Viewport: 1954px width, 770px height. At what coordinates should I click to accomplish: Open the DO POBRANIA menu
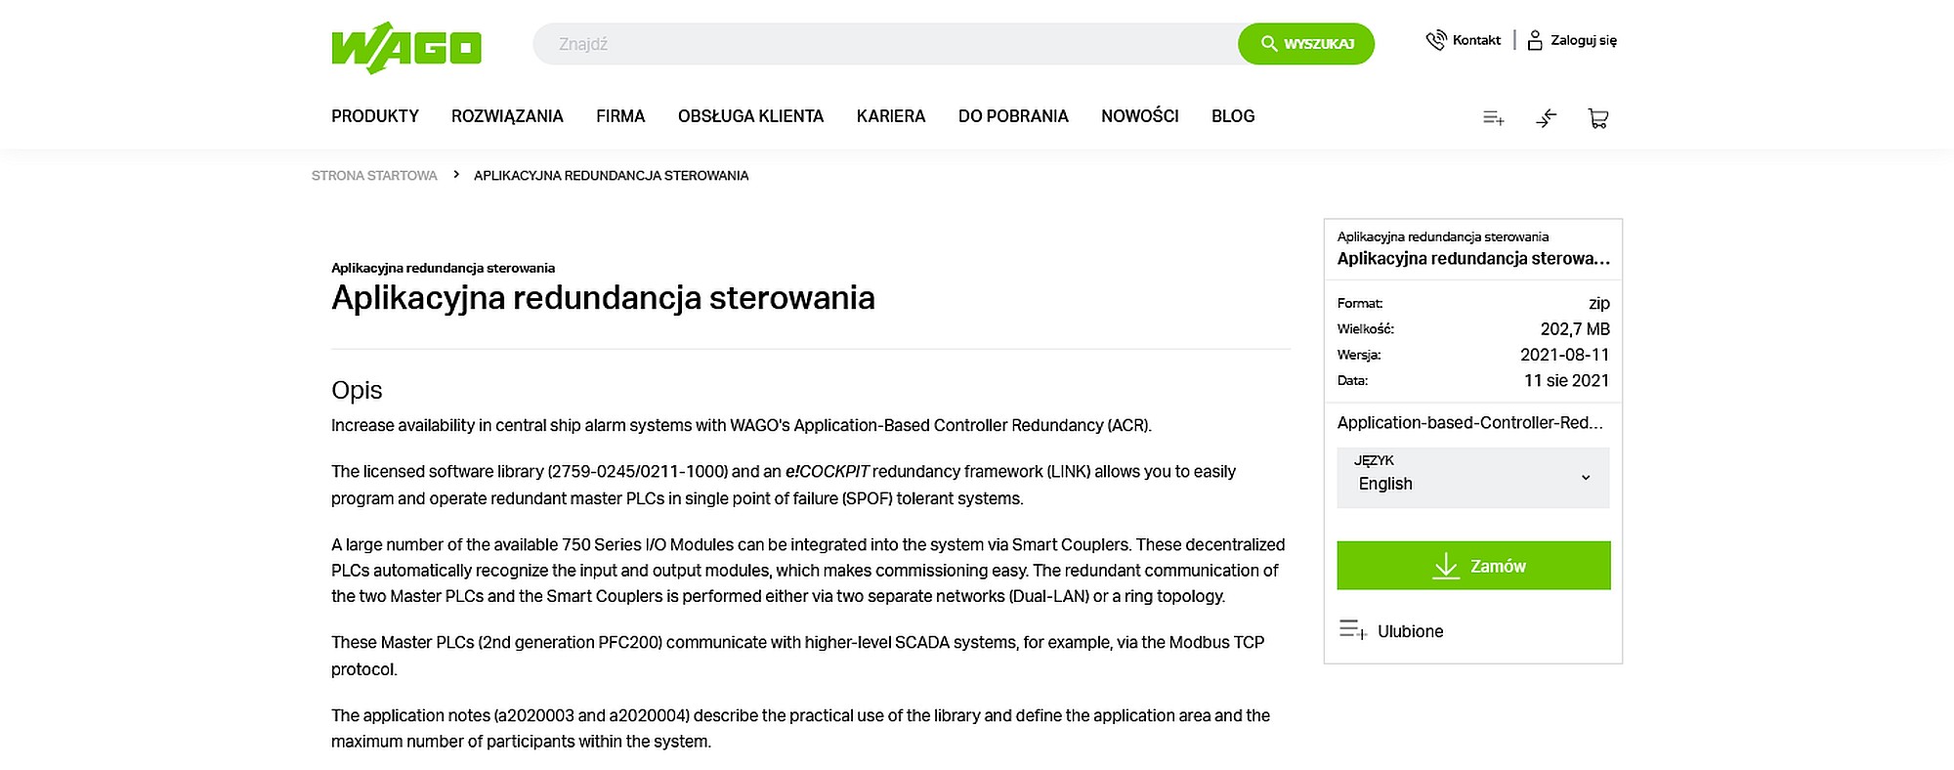pos(1013,116)
